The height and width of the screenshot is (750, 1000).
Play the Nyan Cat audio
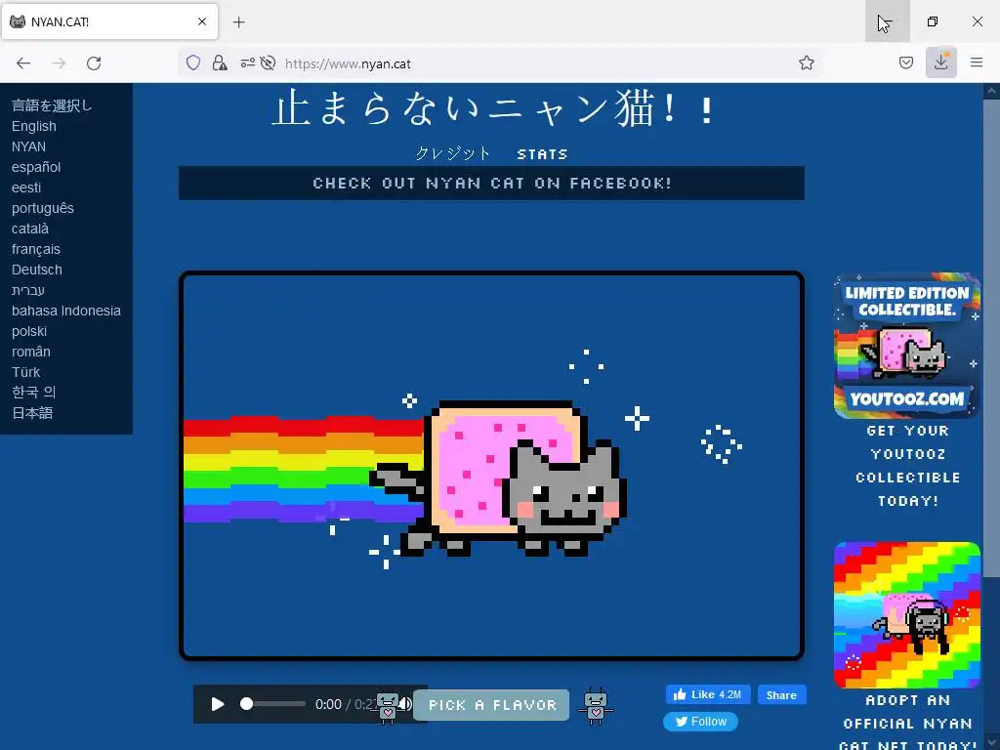218,704
